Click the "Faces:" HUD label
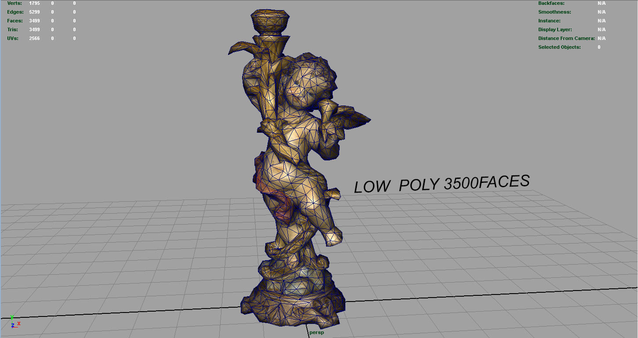 [x=15, y=21]
